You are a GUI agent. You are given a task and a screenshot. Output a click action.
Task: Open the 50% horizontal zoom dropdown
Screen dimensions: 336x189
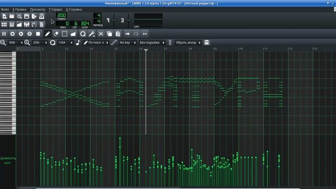(x=15, y=43)
